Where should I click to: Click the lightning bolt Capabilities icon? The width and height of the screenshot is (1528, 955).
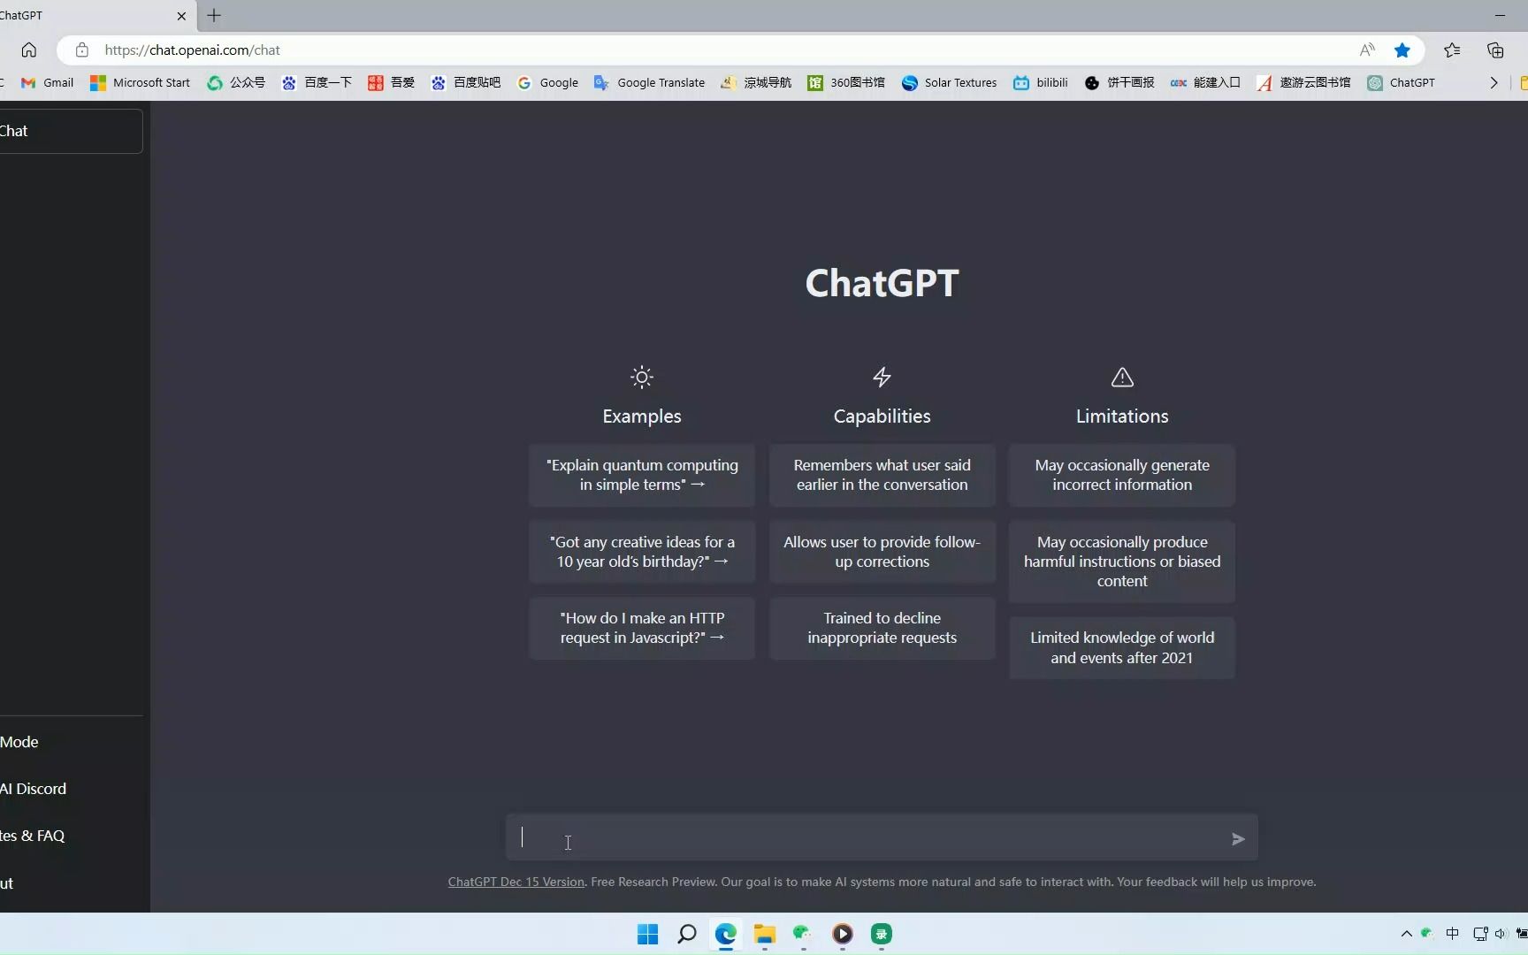882,378
